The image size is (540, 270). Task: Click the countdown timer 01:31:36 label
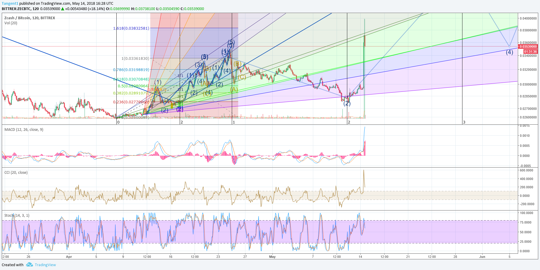[x=531, y=52]
